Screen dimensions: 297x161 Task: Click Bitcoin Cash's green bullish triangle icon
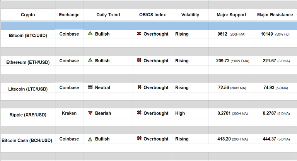click(90, 139)
